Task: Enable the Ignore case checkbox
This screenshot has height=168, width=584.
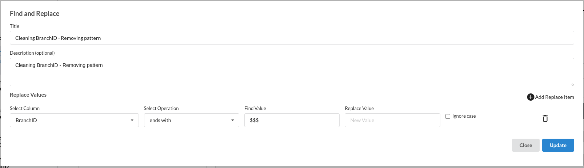Action: (x=448, y=116)
